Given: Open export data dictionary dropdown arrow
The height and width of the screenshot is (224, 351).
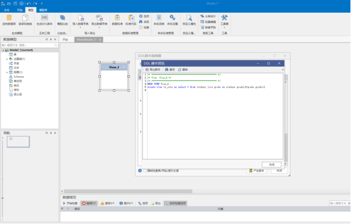Looking at the screenshot, I should point(99,28).
